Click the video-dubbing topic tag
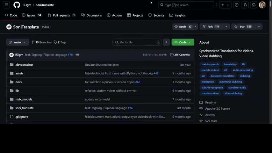The image size is (272, 153). pos(233,93)
